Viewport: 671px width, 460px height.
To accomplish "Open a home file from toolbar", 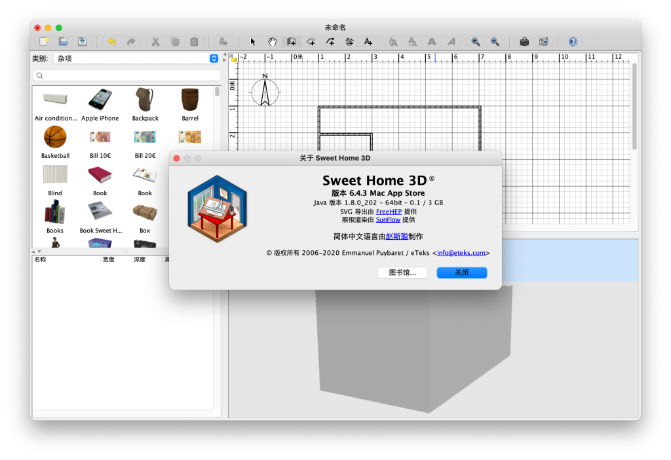I will (x=63, y=41).
